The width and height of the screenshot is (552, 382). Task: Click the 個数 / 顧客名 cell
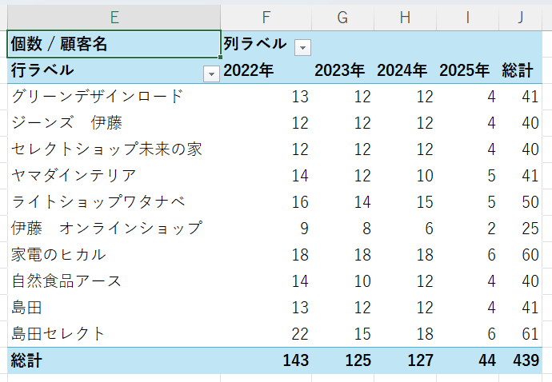click(x=114, y=44)
